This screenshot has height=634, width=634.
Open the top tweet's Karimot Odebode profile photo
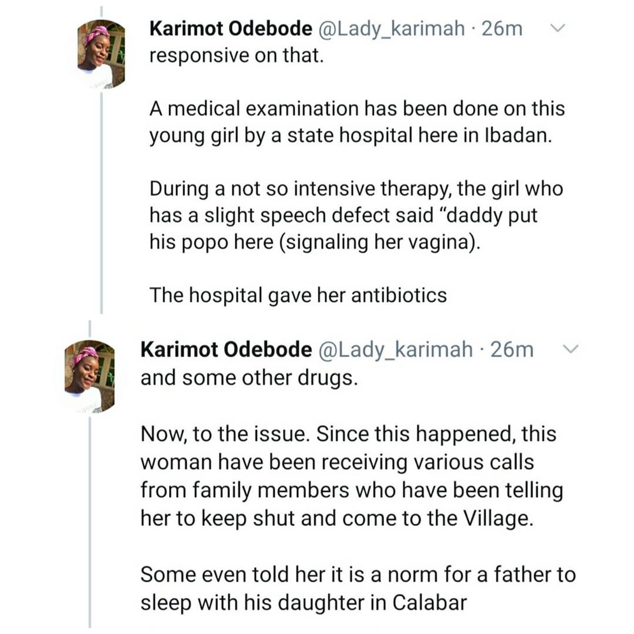(101, 54)
